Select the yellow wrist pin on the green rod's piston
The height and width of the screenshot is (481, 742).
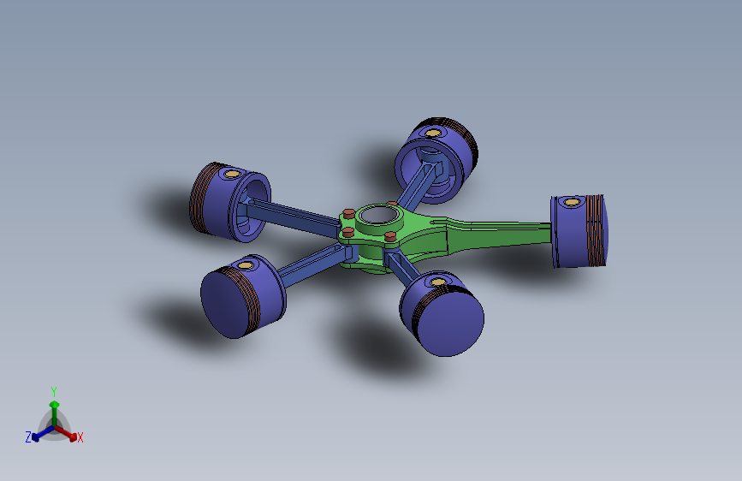[572, 202]
